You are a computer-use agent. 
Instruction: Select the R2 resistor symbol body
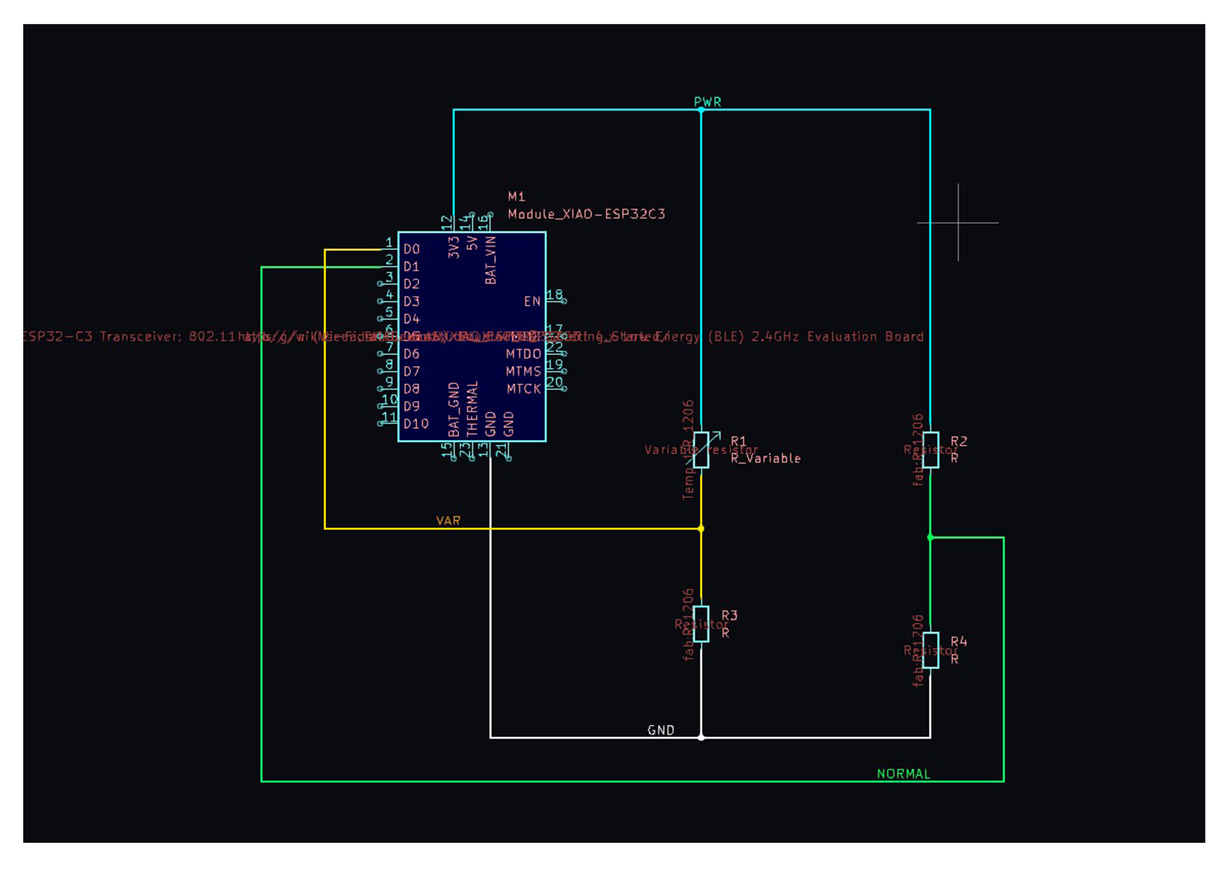point(931,450)
